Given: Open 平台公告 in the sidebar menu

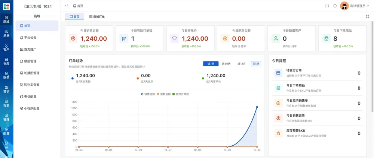Looking at the screenshot, I should click(37, 38).
